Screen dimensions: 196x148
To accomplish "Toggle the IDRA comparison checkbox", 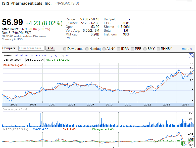I will pos(119,49).
